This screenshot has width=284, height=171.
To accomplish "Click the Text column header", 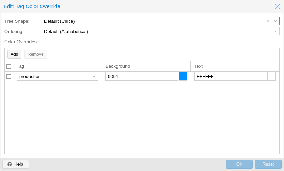I will click(234, 66).
